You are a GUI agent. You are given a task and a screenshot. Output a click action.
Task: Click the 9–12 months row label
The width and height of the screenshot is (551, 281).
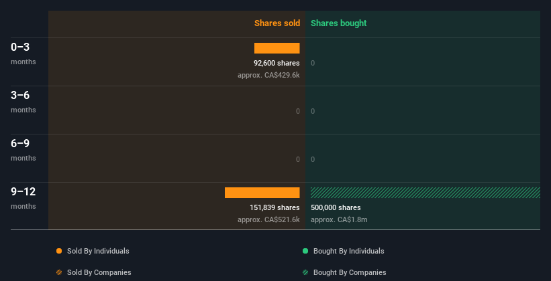pyautogui.click(x=23, y=198)
